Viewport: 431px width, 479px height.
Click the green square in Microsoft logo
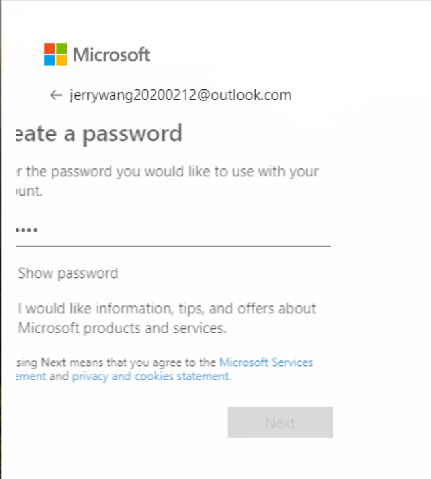(61, 48)
